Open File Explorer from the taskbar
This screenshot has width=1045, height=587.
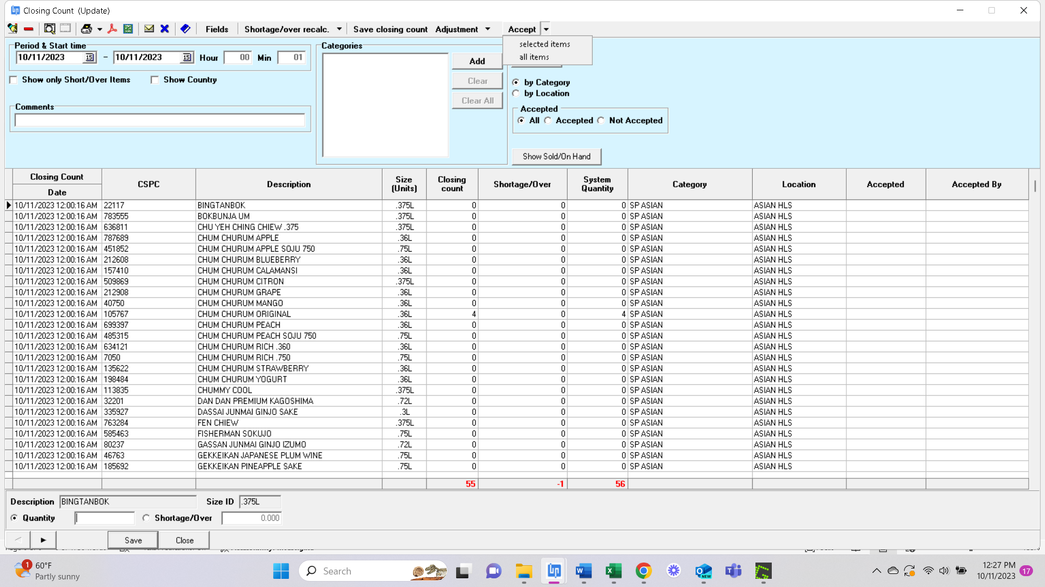click(524, 571)
